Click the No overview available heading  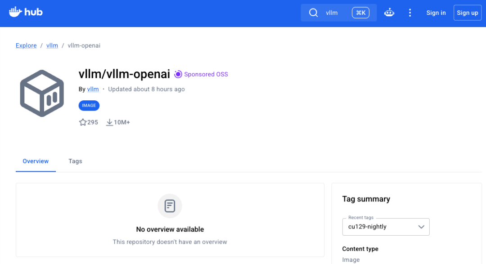click(x=170, y=229)
